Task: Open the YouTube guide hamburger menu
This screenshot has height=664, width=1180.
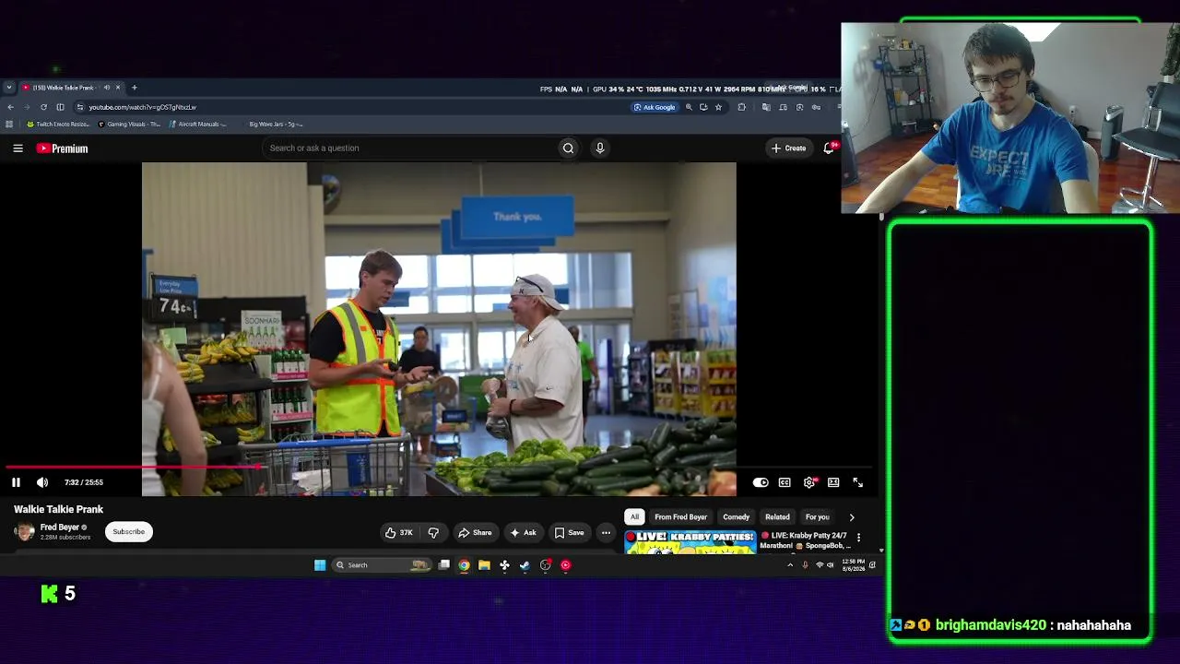Action: (18, 148)
